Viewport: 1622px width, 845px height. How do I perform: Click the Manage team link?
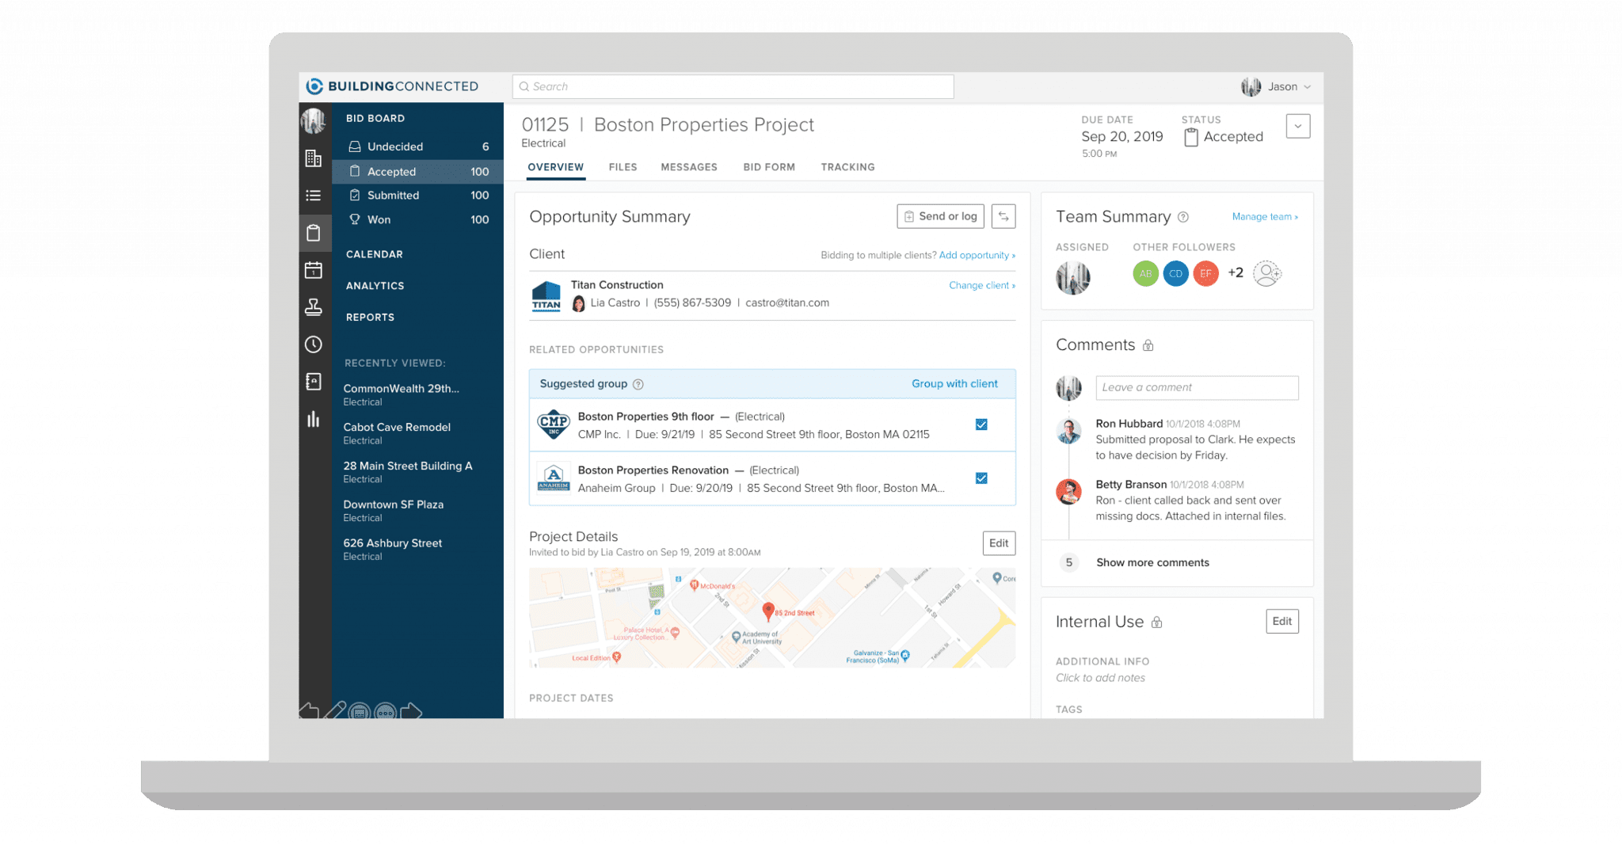(x=1265, y=217)
